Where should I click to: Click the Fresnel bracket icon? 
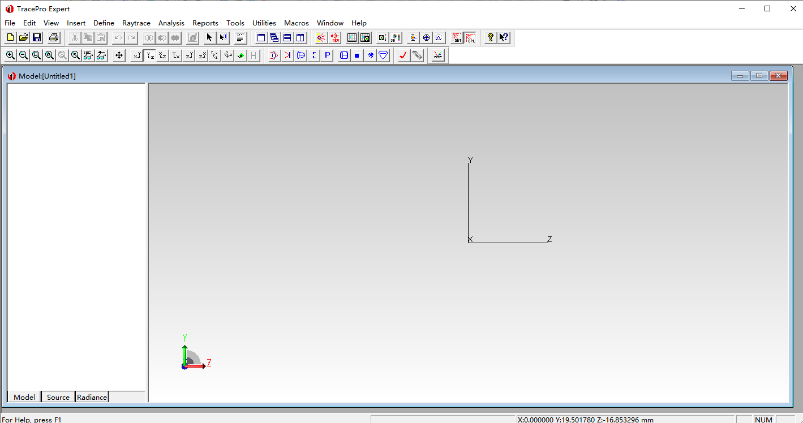(314, 55)
